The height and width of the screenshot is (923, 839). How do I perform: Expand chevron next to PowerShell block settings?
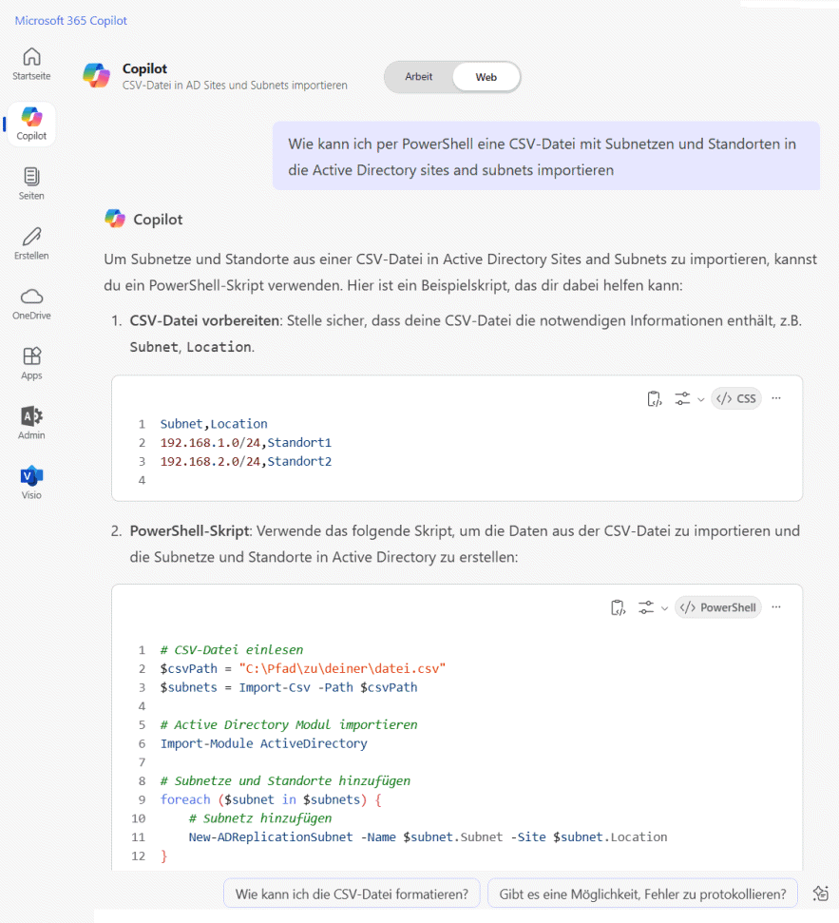click(x=664, y=608)
